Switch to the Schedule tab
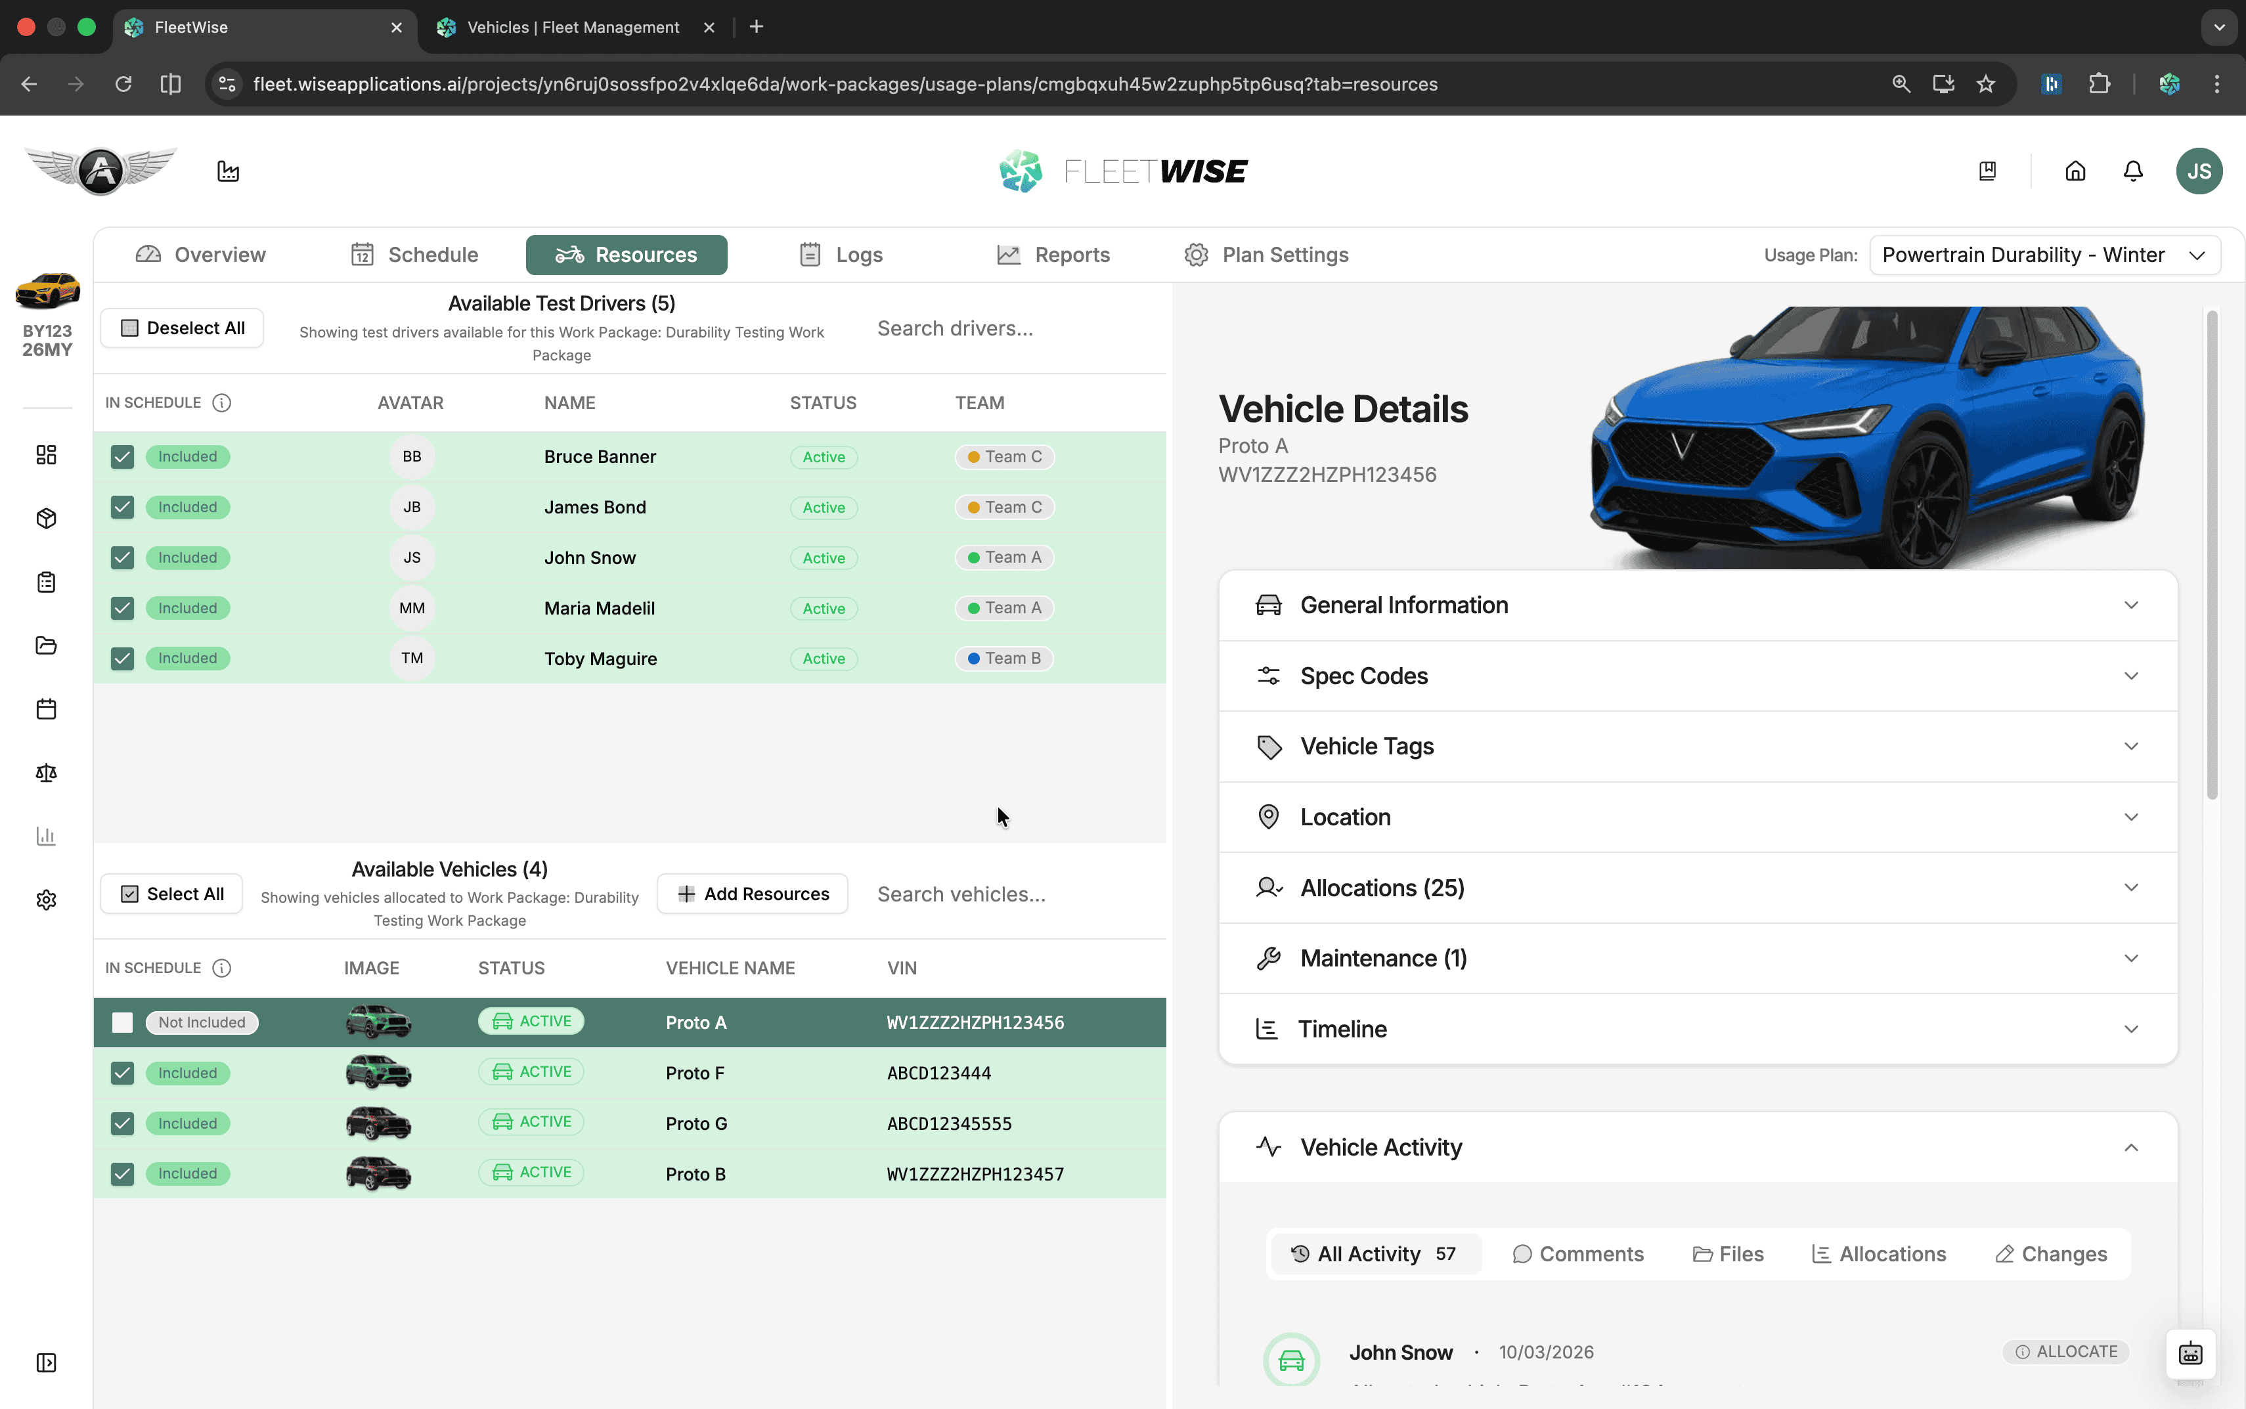This screenshot has height=1409, width=2246. pyautogui.click(x=414, y=255)
